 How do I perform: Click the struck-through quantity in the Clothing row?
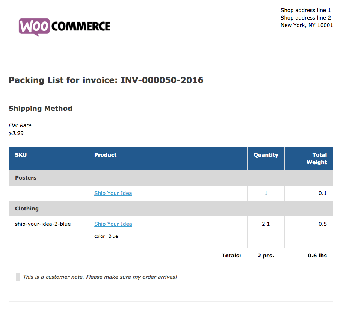click(263, 224)
